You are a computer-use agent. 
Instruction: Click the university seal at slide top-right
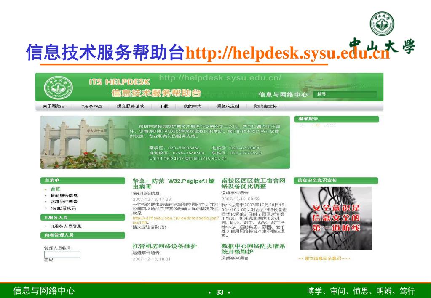coord(382,23)
